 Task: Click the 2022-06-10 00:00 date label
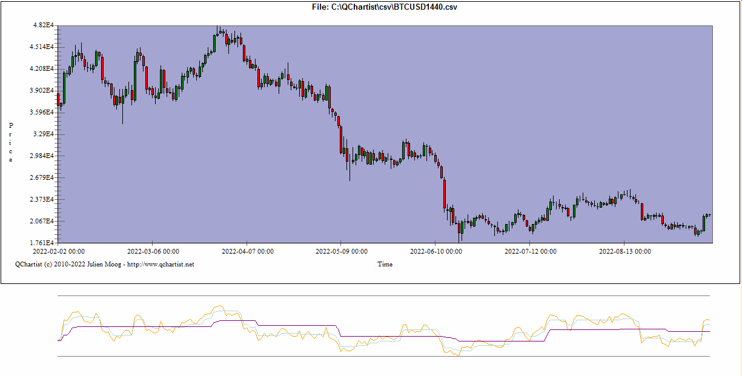click(436, 251)
